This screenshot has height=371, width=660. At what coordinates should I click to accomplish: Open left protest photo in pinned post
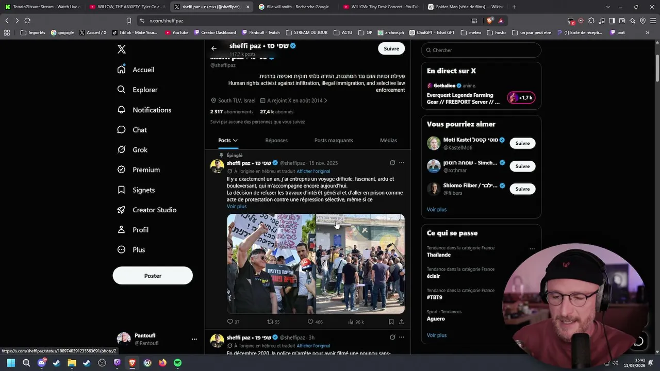271,264
